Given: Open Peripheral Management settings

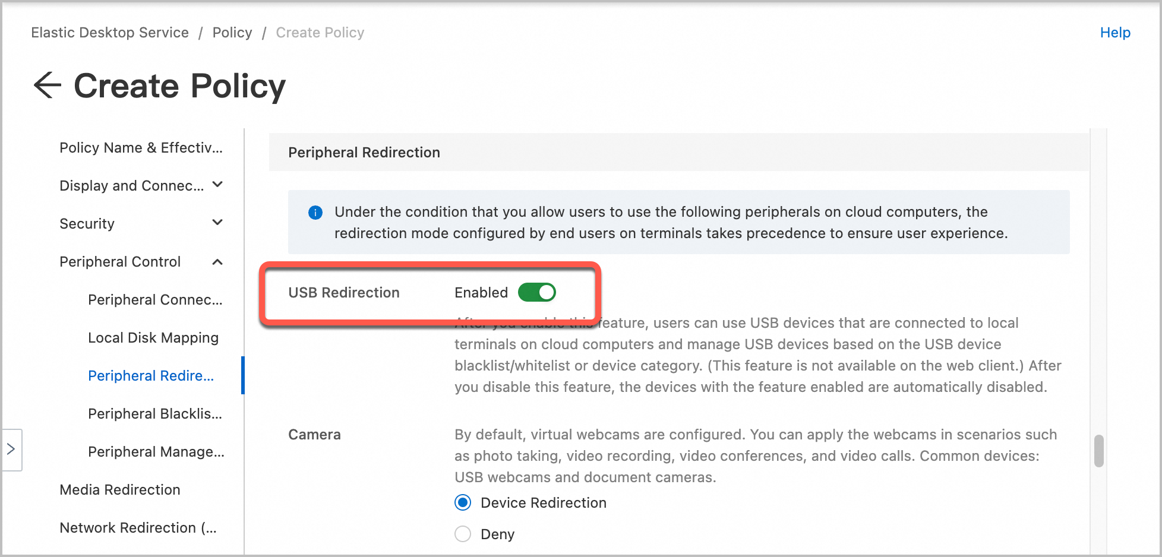Looking at the screenshot, I should point(156,451).
